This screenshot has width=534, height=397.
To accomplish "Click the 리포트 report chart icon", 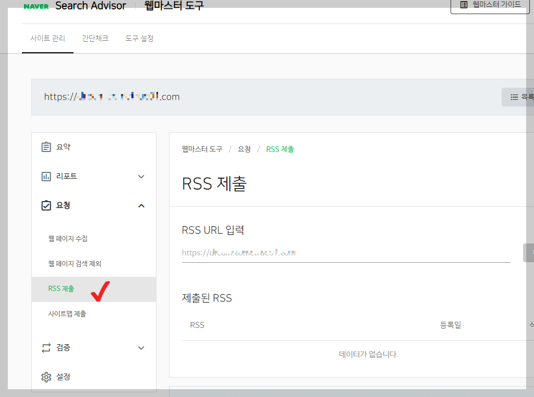I will pyautogui.click(x=46, y=176).
